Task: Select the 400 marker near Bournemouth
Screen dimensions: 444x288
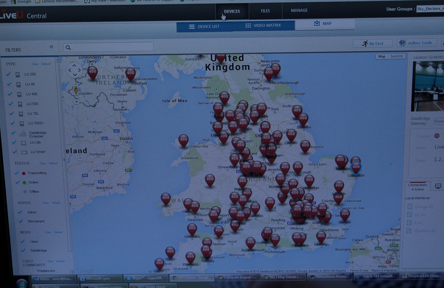Action: tap(250, 244)
